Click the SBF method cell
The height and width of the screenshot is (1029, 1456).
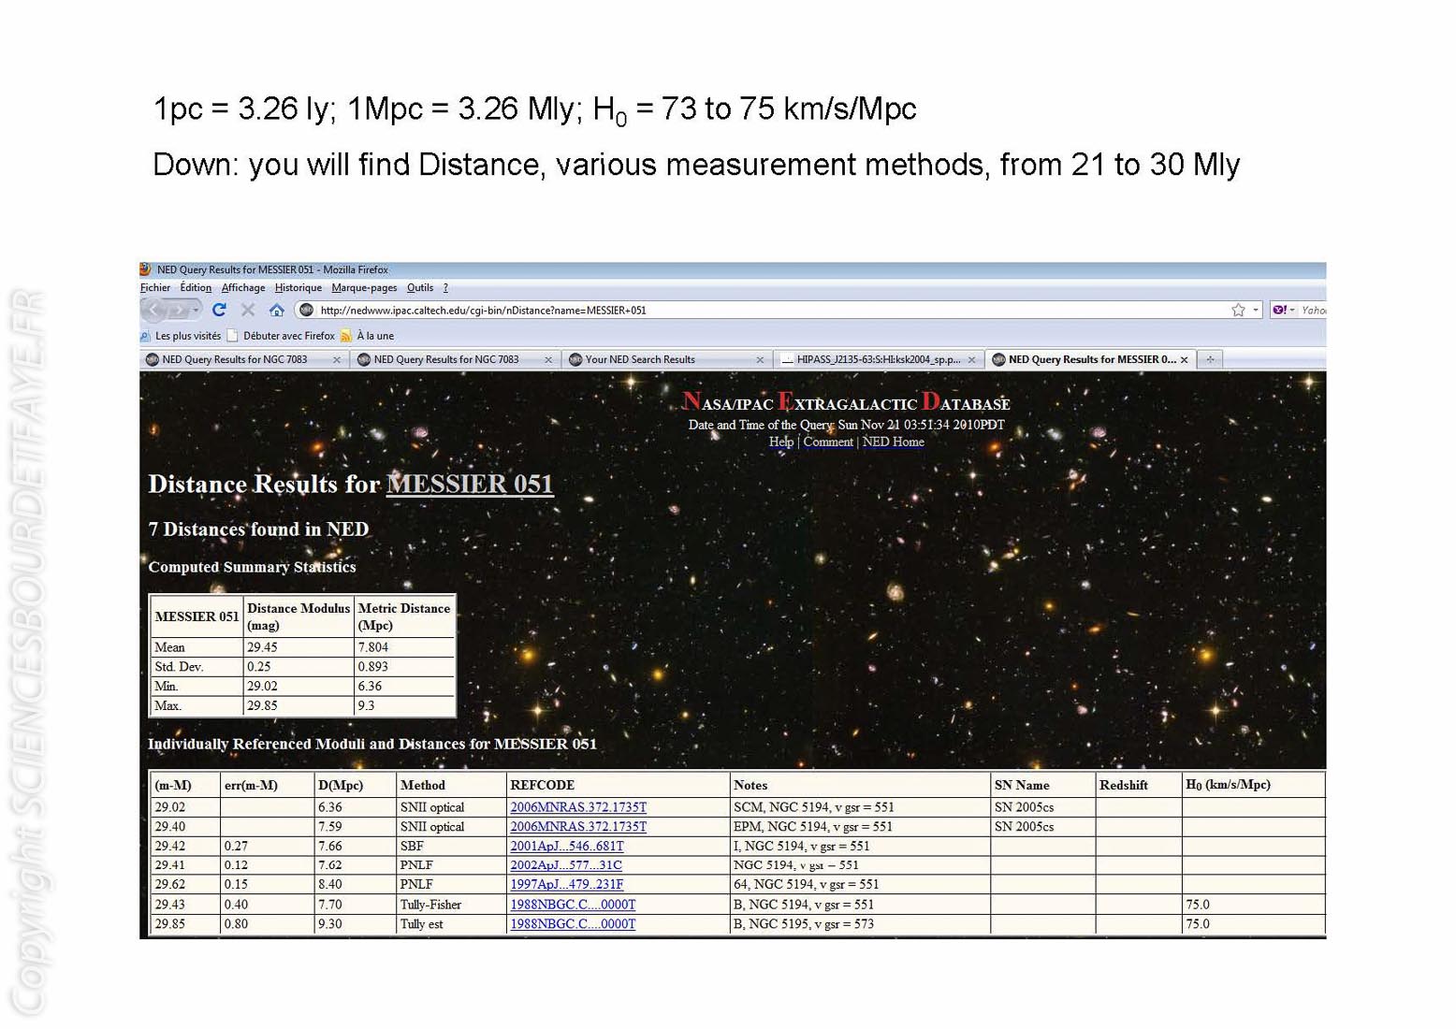450,846
